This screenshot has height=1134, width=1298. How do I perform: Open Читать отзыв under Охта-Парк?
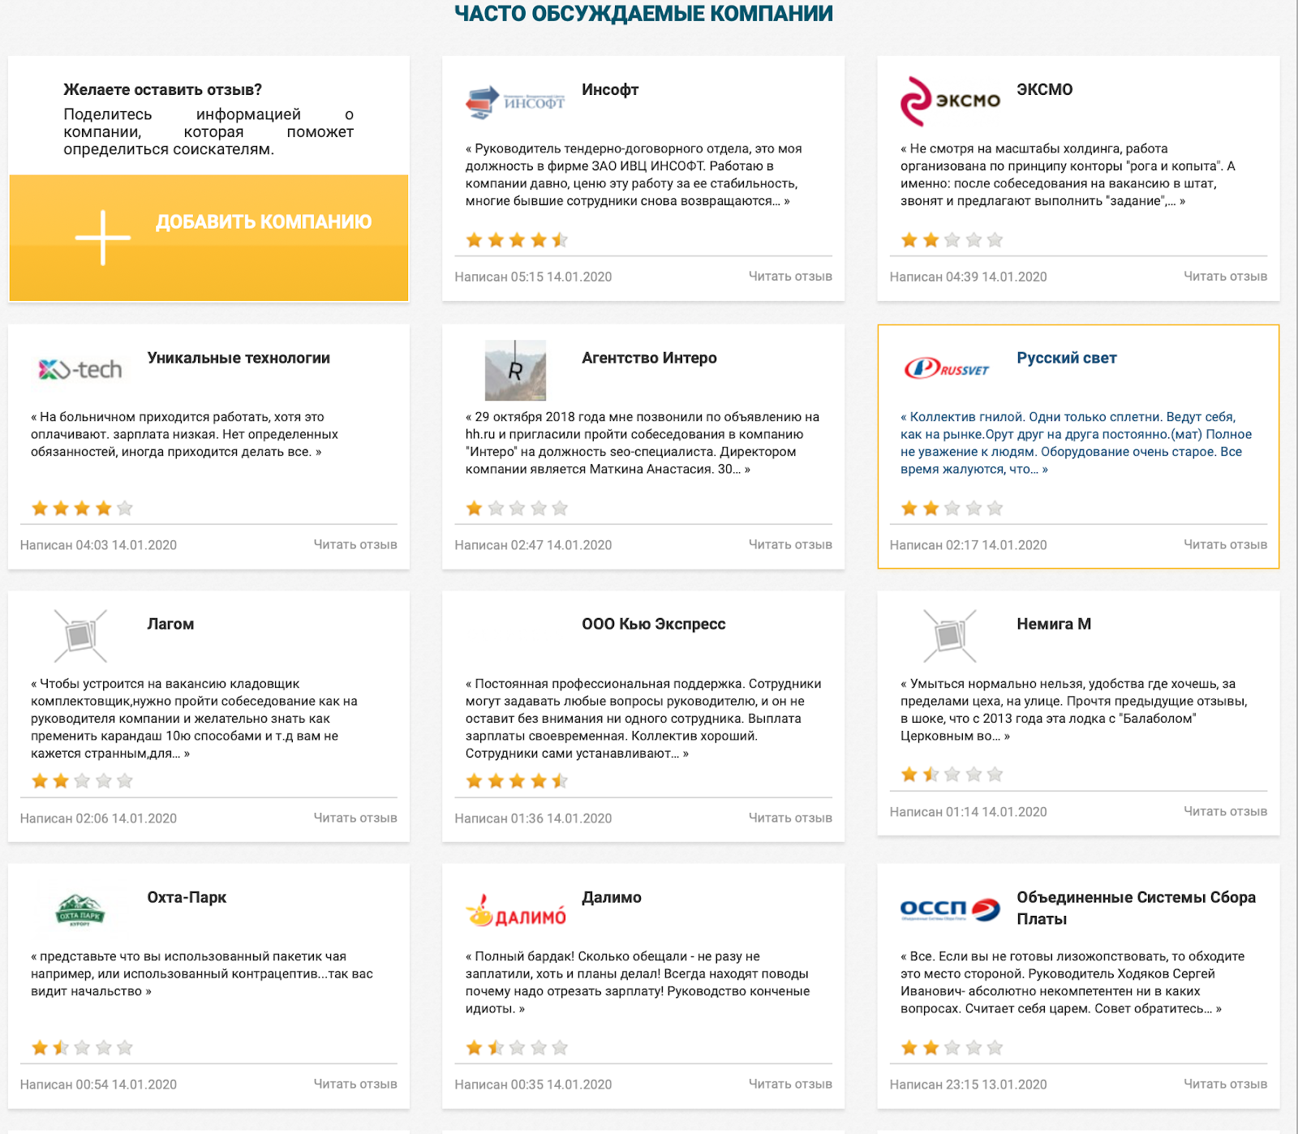(355, 1084)
